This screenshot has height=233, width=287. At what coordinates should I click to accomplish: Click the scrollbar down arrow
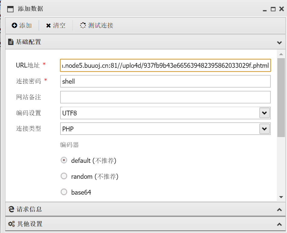281,197
